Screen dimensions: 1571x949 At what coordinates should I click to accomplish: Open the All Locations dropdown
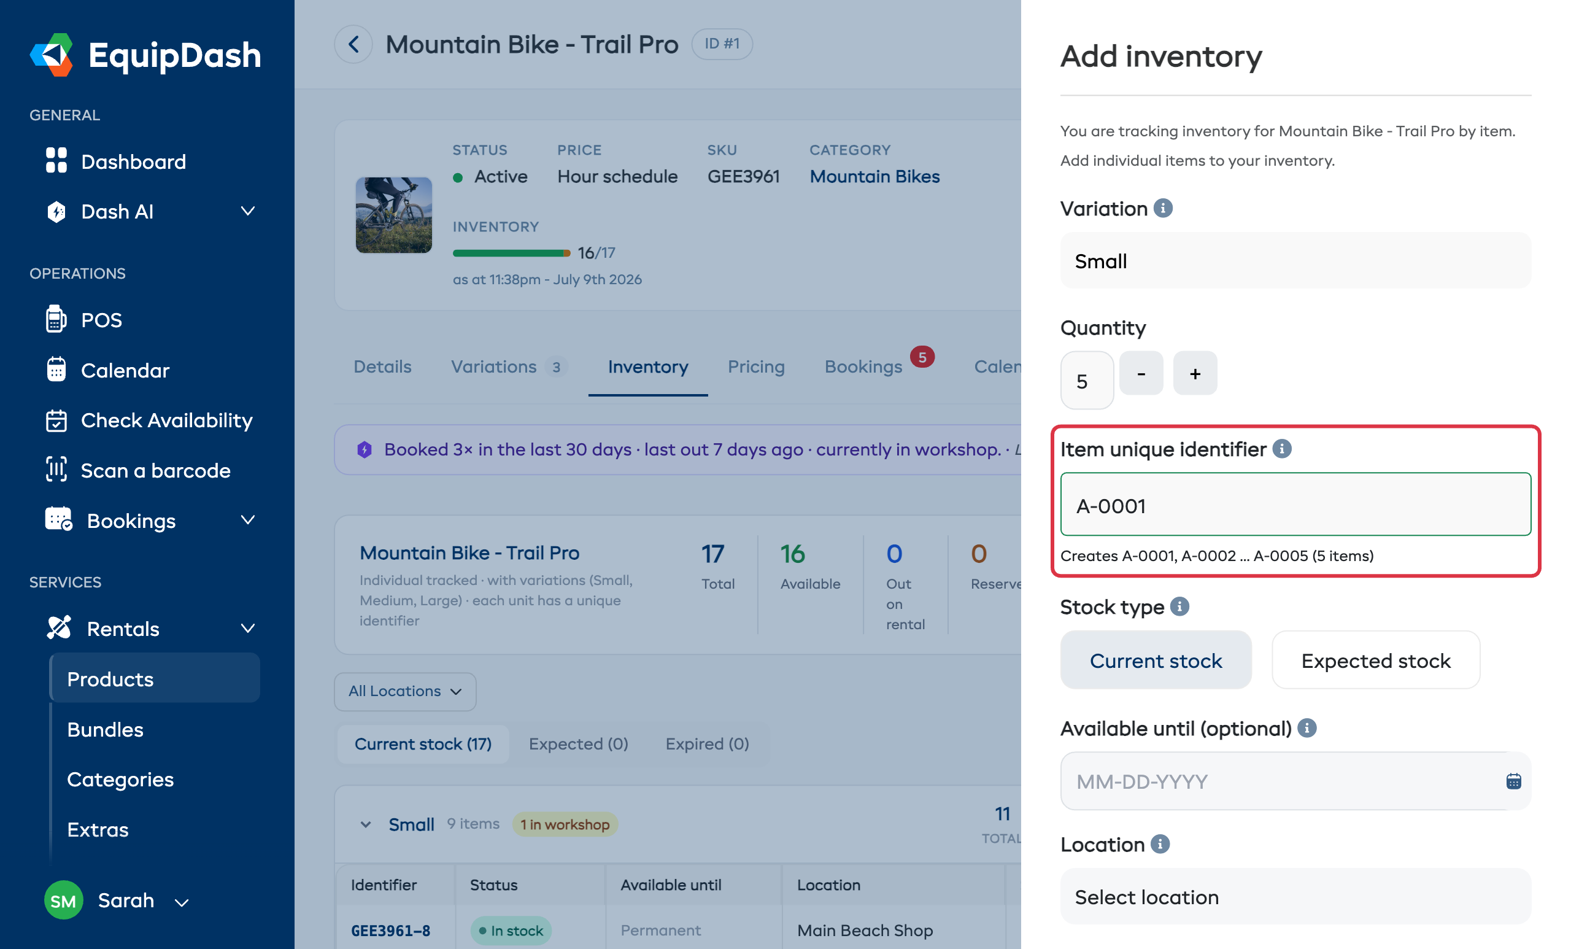pyautogui.click(x=405, y=691)
